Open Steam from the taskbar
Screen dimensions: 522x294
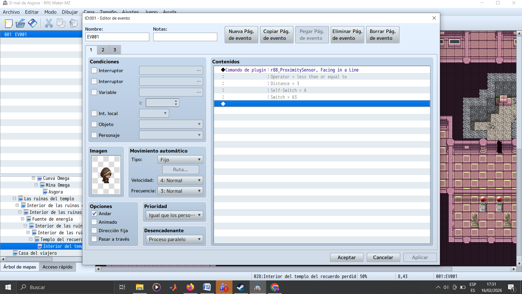241,287
